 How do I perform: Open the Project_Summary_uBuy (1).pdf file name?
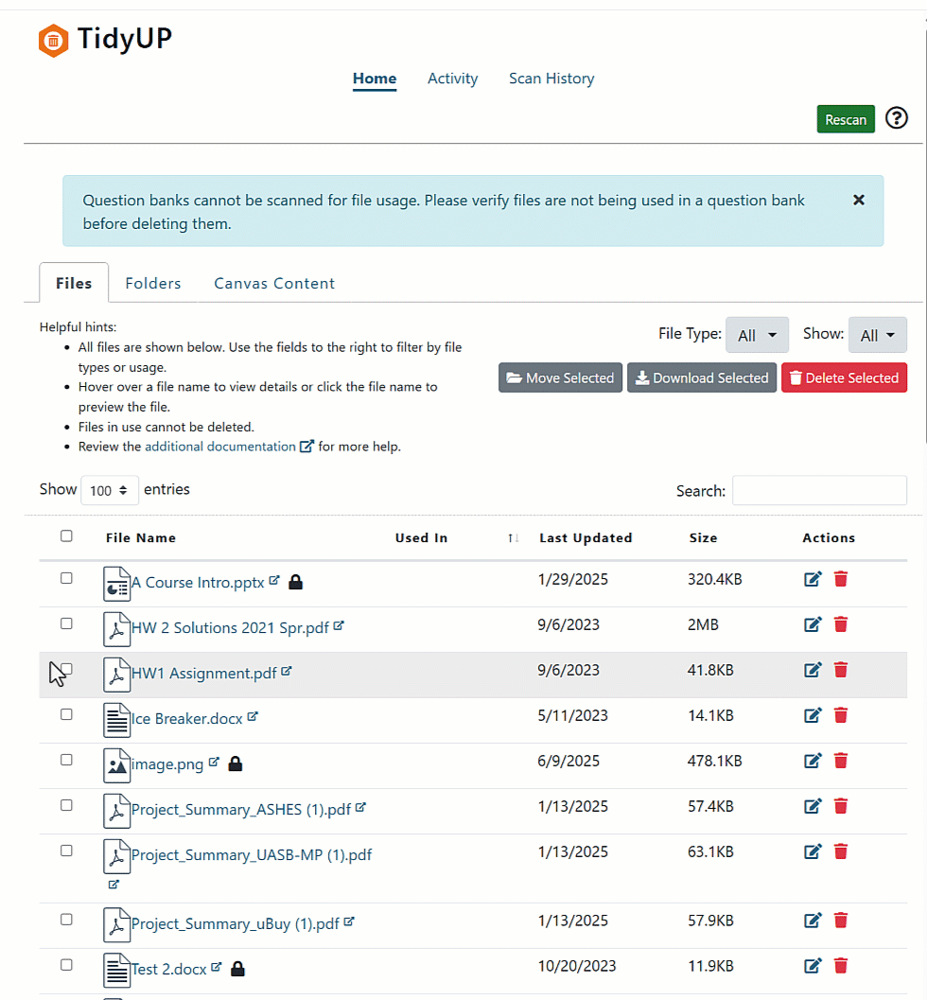coord(236,924)
